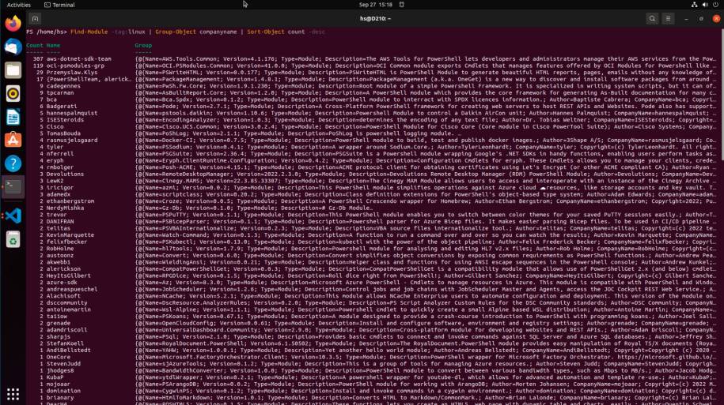724x405 pixels.
Task: Open the clock calendar Sep 27 15:18
Action: pyautogui.click(x=375, y=5)
